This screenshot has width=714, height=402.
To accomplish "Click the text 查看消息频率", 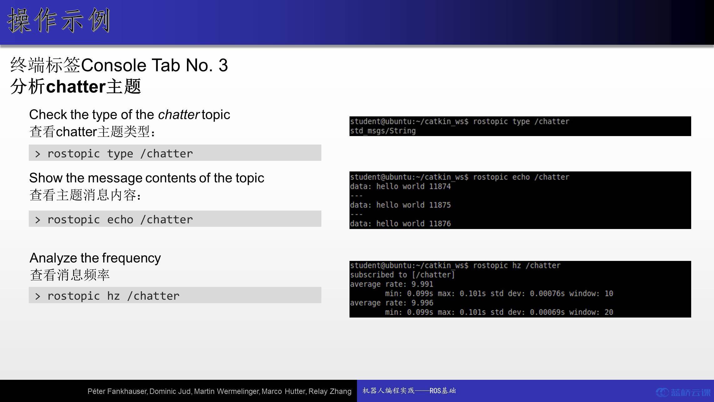I will 70,275.
